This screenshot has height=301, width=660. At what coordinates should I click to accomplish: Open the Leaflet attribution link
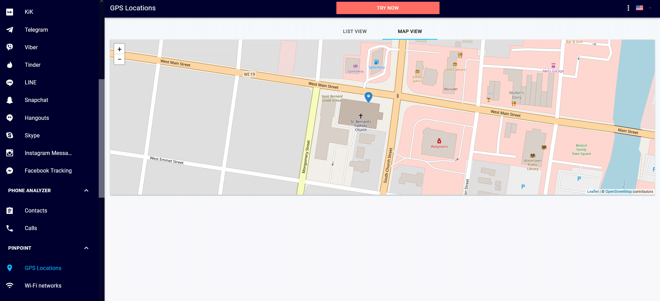(x=593, y=191)
